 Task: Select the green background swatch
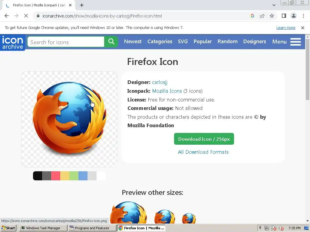tap(74, 176)
